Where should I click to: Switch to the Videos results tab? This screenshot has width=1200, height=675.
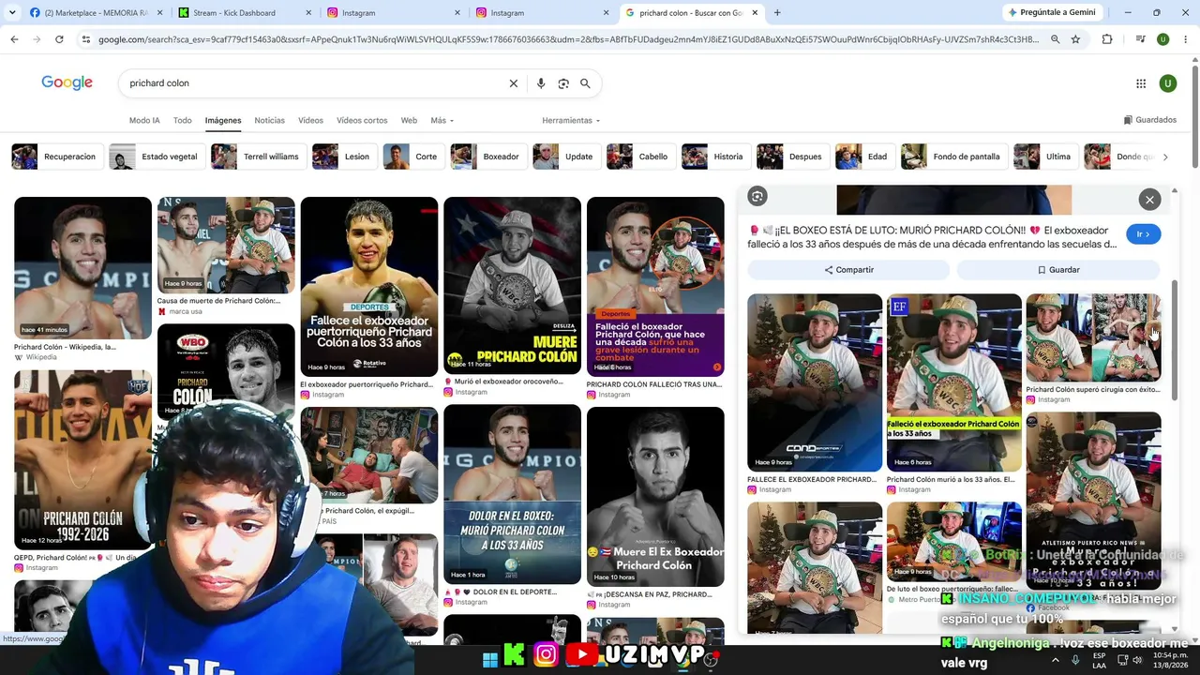click(x=310, y=121)
